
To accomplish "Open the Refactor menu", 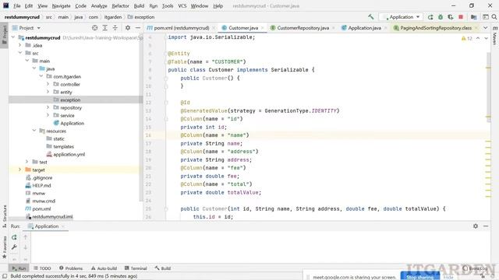I will 120,5.
